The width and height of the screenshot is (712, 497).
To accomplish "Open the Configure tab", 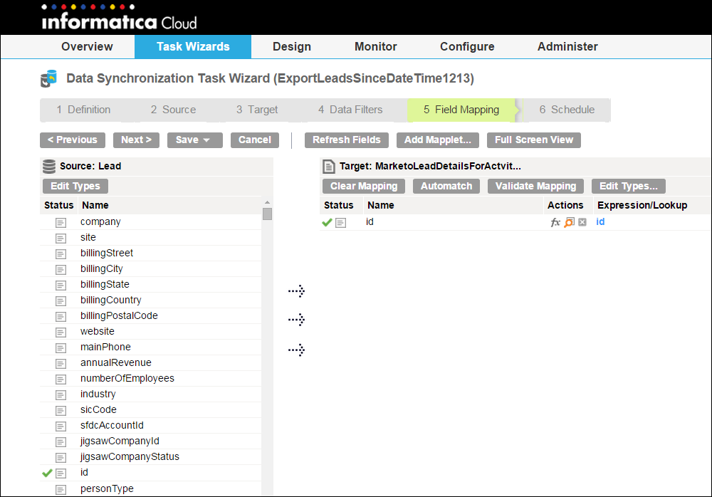I will point(467,47).
